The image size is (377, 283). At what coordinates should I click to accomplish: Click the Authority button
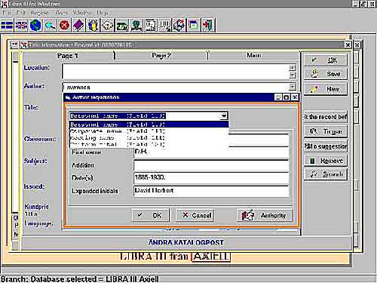[265, 215]
